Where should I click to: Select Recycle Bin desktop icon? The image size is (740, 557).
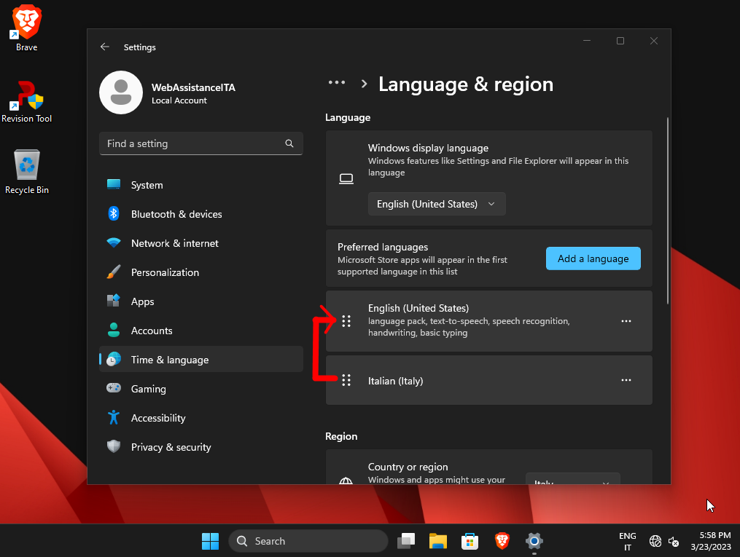coord(26,172)
